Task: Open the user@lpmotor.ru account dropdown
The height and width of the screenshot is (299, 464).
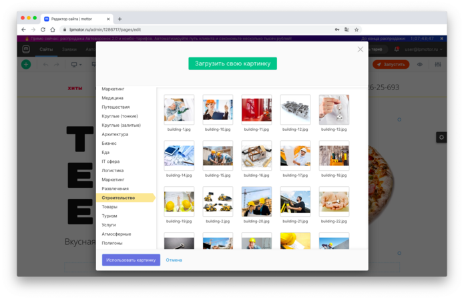Action: [x=423, y=49]
